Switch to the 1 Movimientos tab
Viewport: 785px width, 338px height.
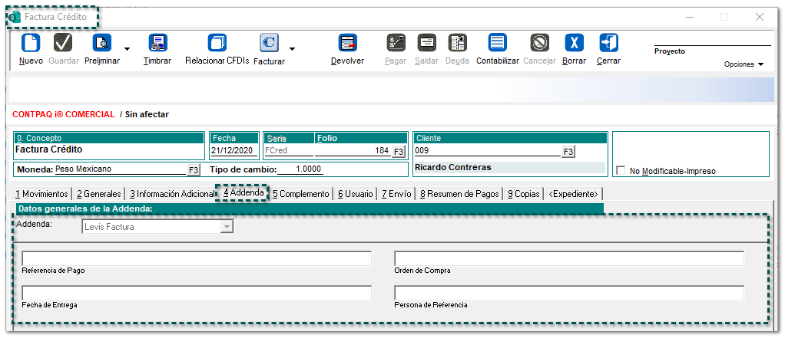pyautogui.click(x=41, y=194)
